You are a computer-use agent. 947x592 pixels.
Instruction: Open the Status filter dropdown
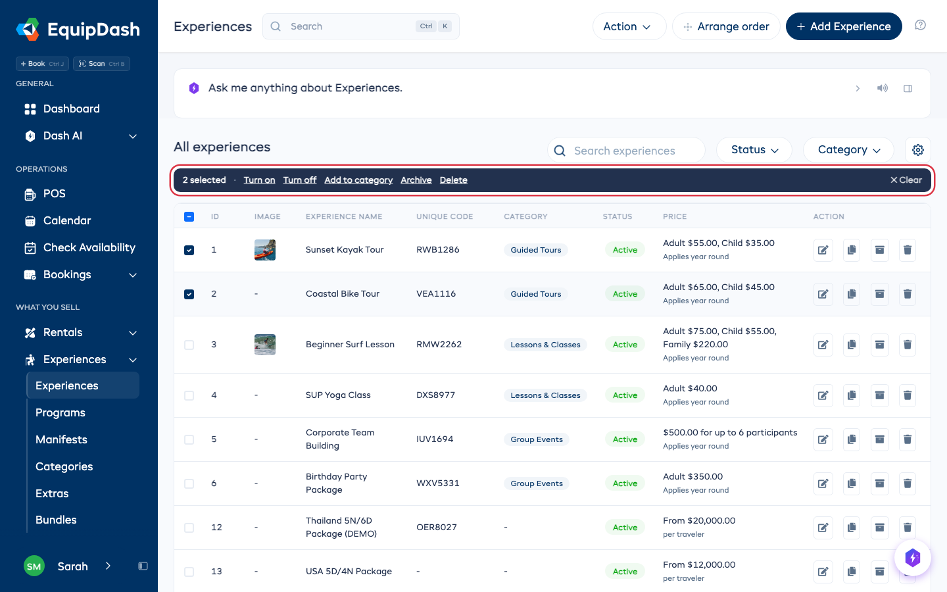point(754,150)
